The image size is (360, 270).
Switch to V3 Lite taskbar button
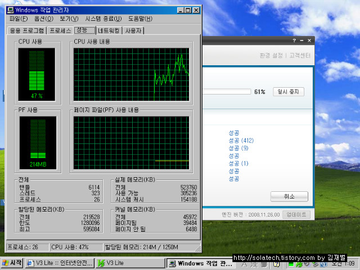pyautogui.click(x=130, y=263)
